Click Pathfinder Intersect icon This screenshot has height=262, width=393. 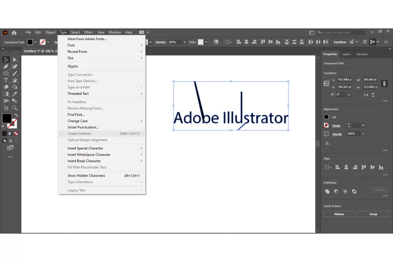[345, 191]
